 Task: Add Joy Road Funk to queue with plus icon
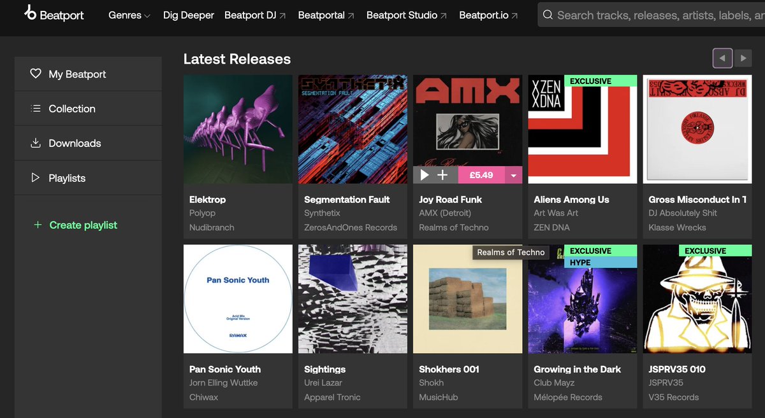(x=443, y=175)
